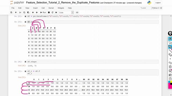Save the notebook with the floppy disk icon

11,13
